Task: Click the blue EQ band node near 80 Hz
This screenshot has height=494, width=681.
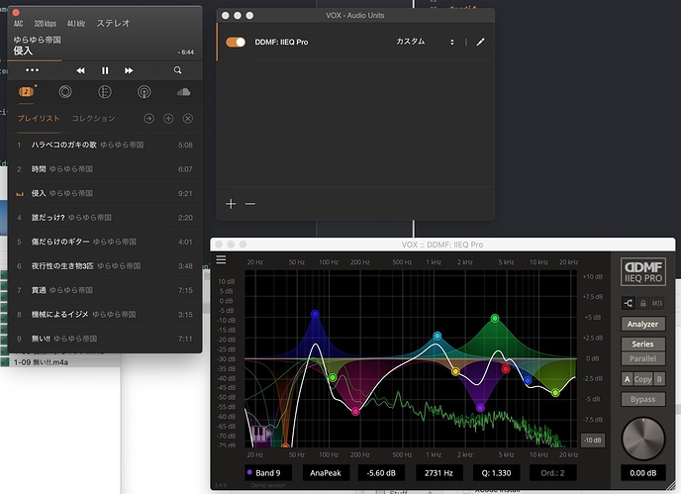Action: [x=316, y=314]
